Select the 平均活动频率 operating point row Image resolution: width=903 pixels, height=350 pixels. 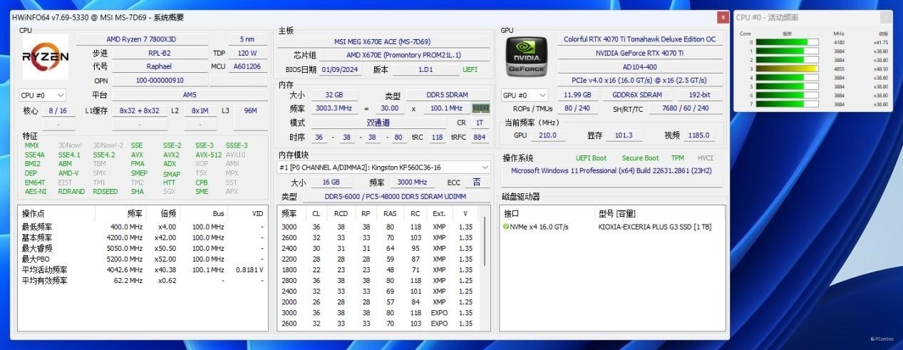(143, 269)
